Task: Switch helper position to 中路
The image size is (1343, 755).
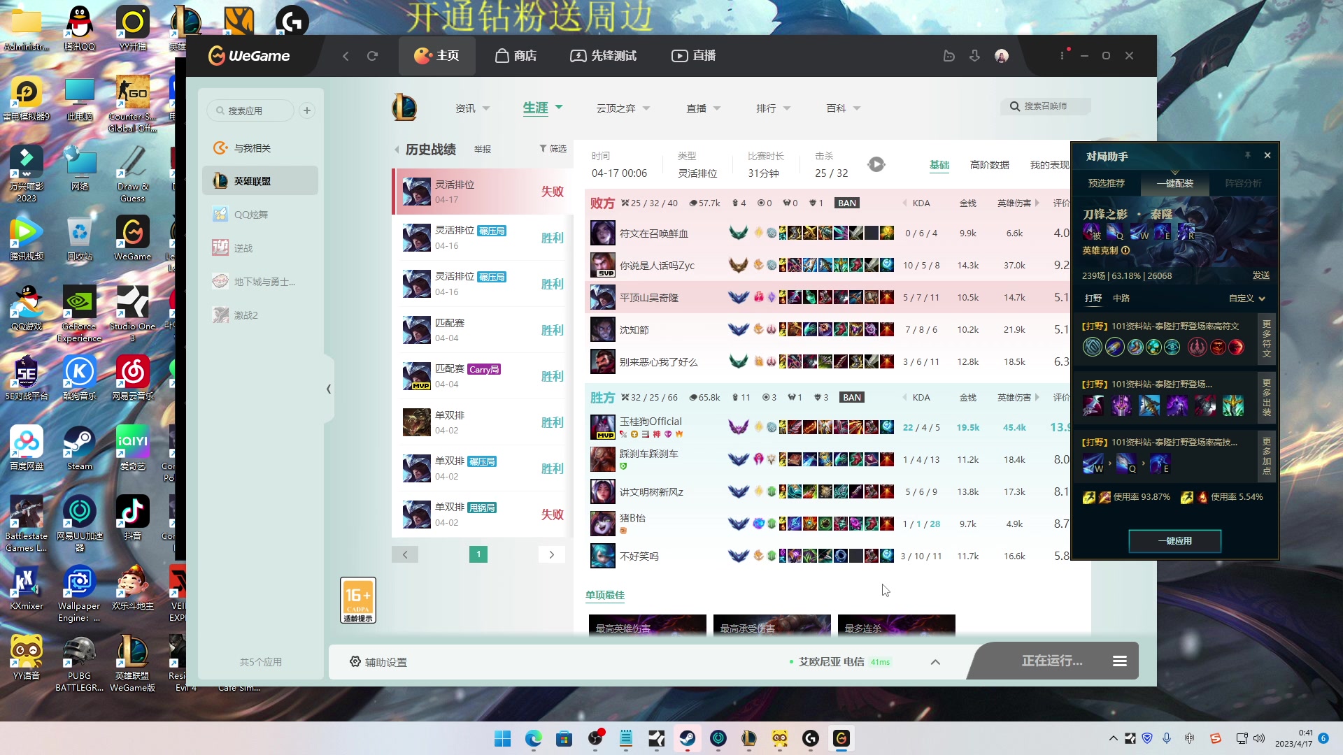Action: [1121, 298]
